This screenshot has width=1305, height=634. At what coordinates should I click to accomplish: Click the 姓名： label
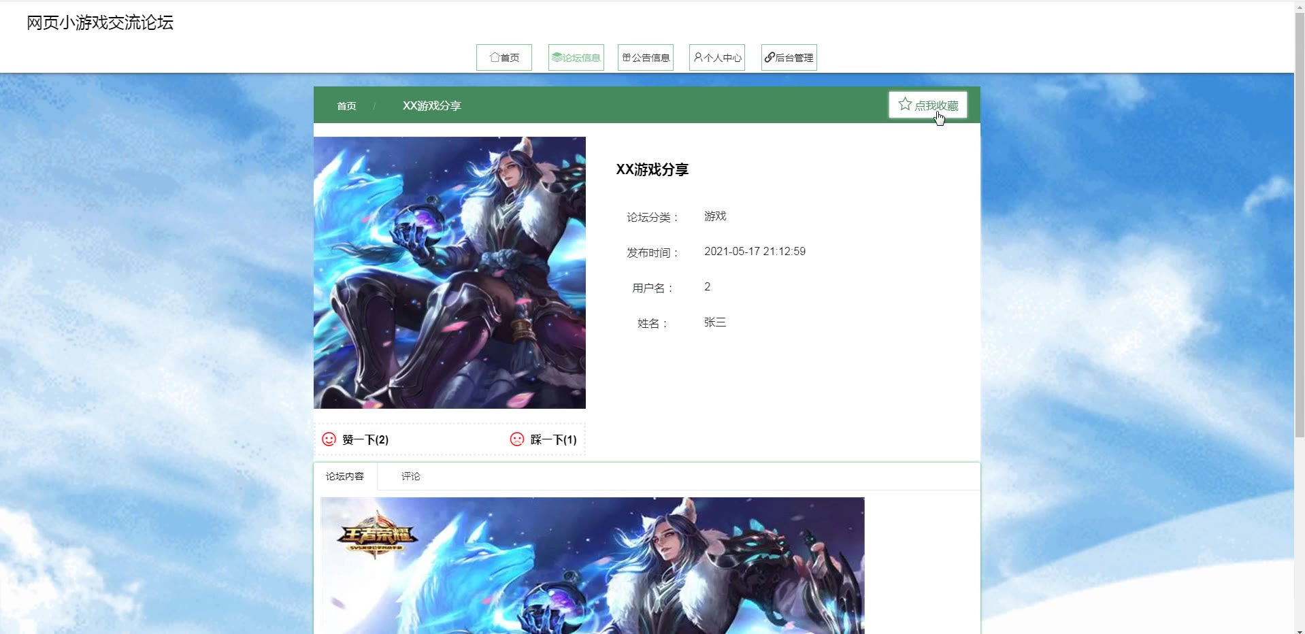pyautogui.click(x=652, y=324)
